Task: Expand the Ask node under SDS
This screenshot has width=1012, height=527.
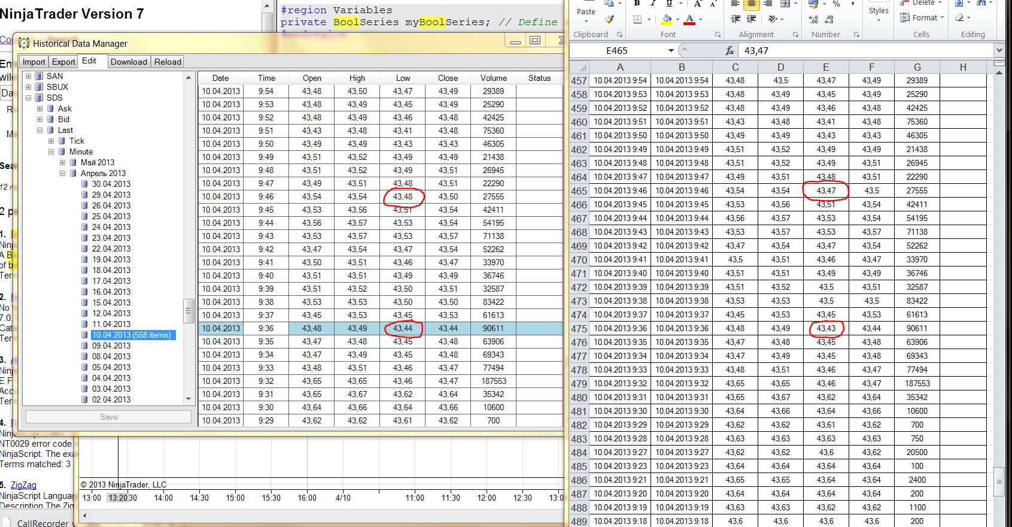Action: (x=39, y=108)
